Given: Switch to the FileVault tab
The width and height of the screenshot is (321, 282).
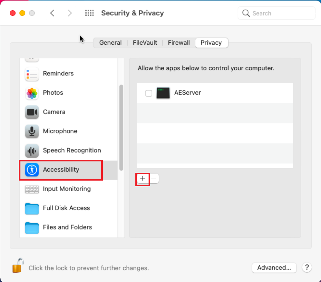Looking at the screenshot, I should click(x=145, y=43).
